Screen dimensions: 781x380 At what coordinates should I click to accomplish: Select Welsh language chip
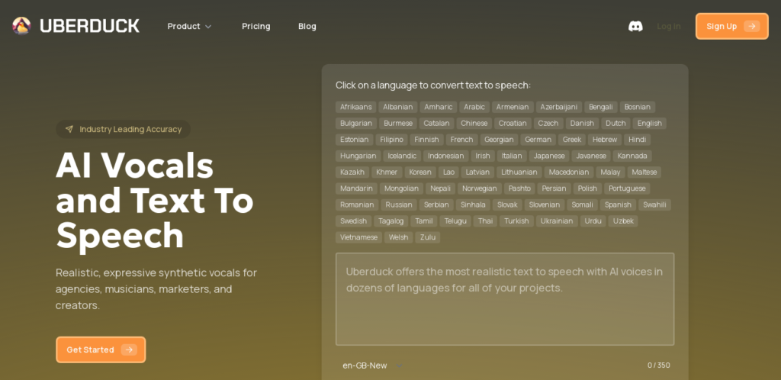tap(398, 237)
